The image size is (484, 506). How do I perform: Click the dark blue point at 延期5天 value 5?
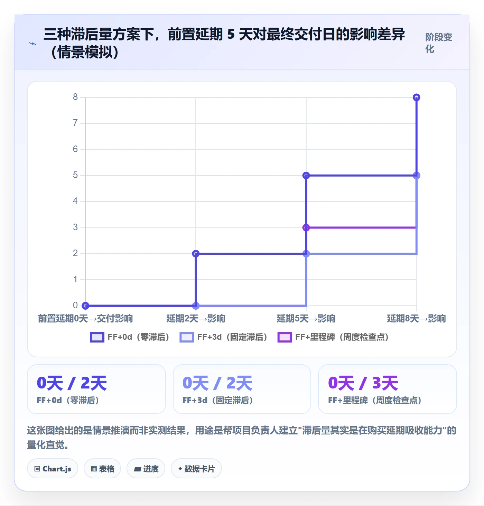[306, 176]
